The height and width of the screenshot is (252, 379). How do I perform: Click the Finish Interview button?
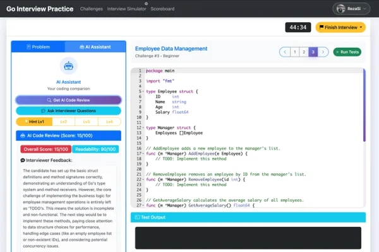[x=340, y=27]
